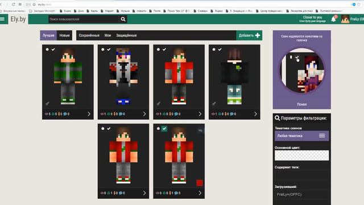Click the magnifier search icon in the header
The image size is (364, 205).
click(x=123, y=19)
